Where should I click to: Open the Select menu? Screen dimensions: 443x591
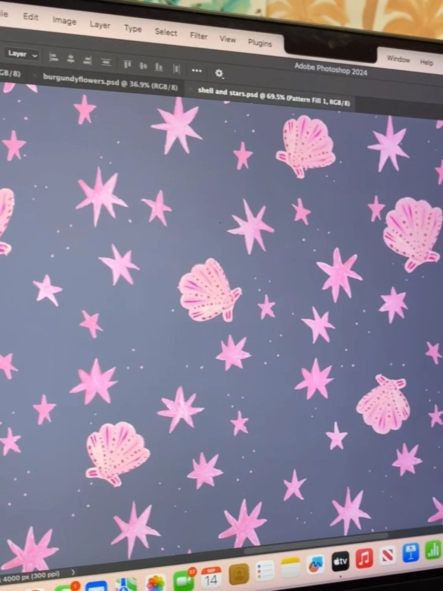pyautogui.click(x=166, y=32)
